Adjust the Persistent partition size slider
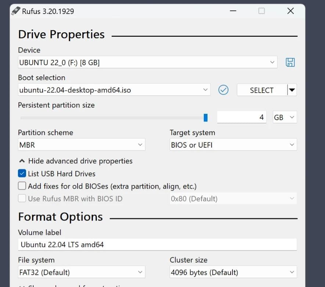The height and width of the screenshot is (287, 325). tap(205, 117)
